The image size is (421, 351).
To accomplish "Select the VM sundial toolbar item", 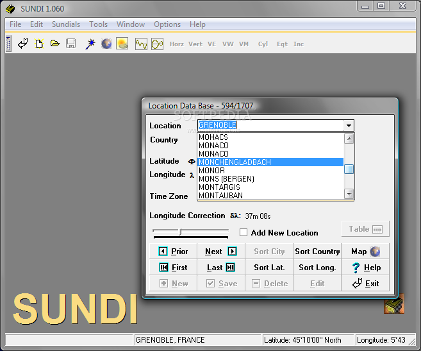I will coord(244,44).
